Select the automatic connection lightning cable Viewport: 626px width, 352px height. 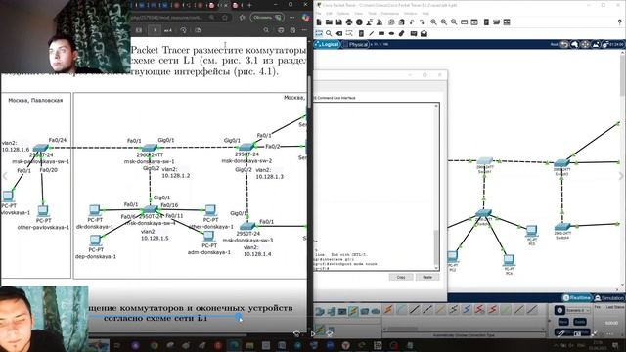[x=388, y=309]
